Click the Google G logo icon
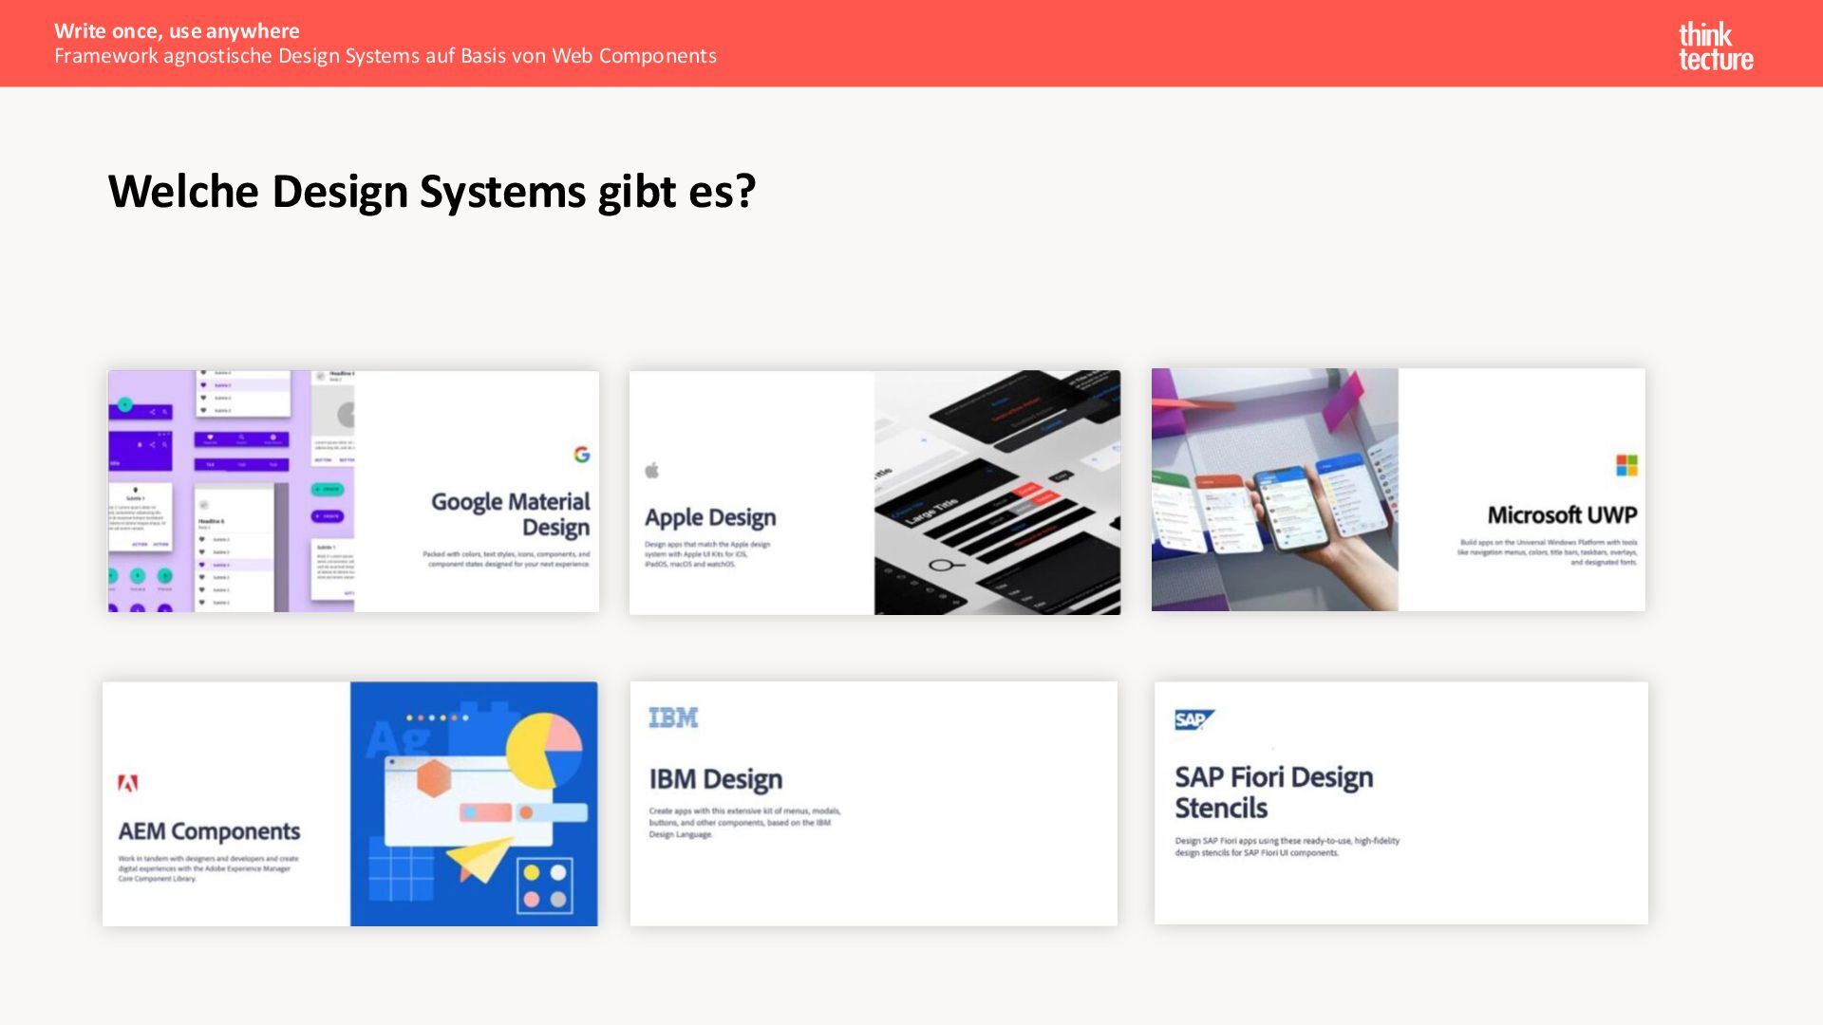This screenshot has height=1025, width=1823. (582, 455)
